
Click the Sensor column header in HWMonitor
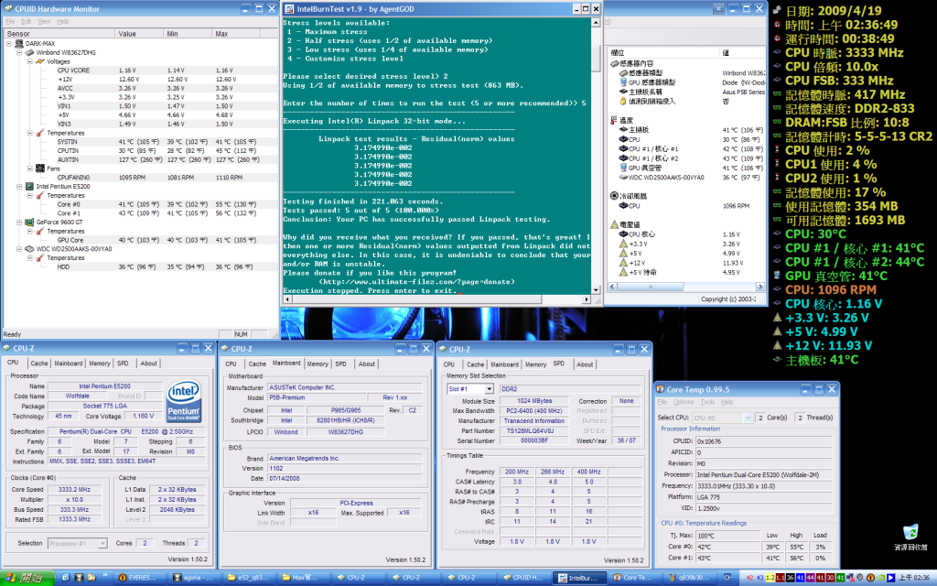[59, 34]
